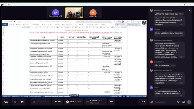
Task: Click the Word account avatar icon
Action: [123, 21]
